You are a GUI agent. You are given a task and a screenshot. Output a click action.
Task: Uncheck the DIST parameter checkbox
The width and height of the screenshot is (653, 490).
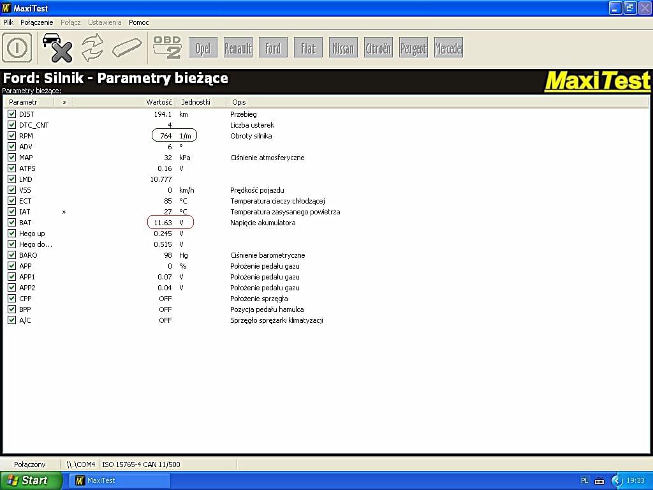(x=11, y=114)
